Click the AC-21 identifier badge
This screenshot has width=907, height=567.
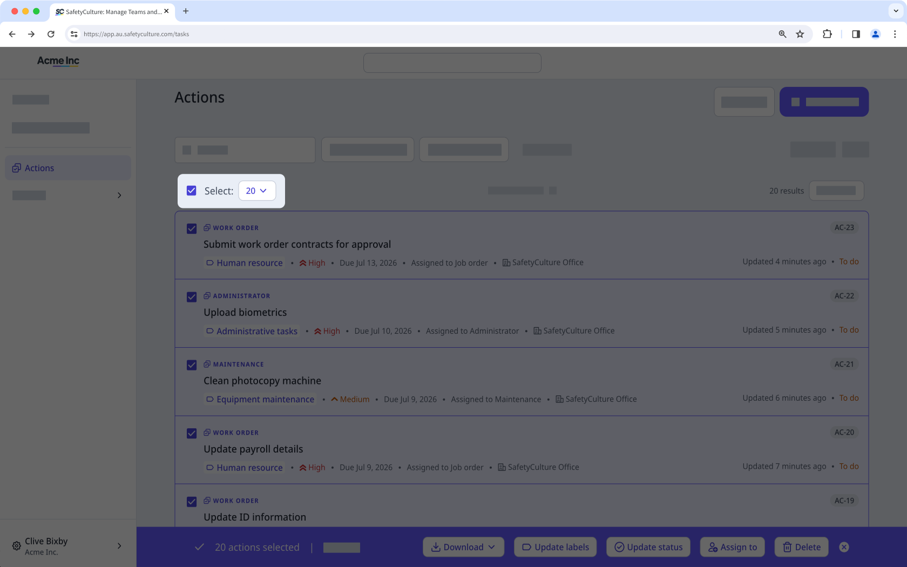click(844, 364)
